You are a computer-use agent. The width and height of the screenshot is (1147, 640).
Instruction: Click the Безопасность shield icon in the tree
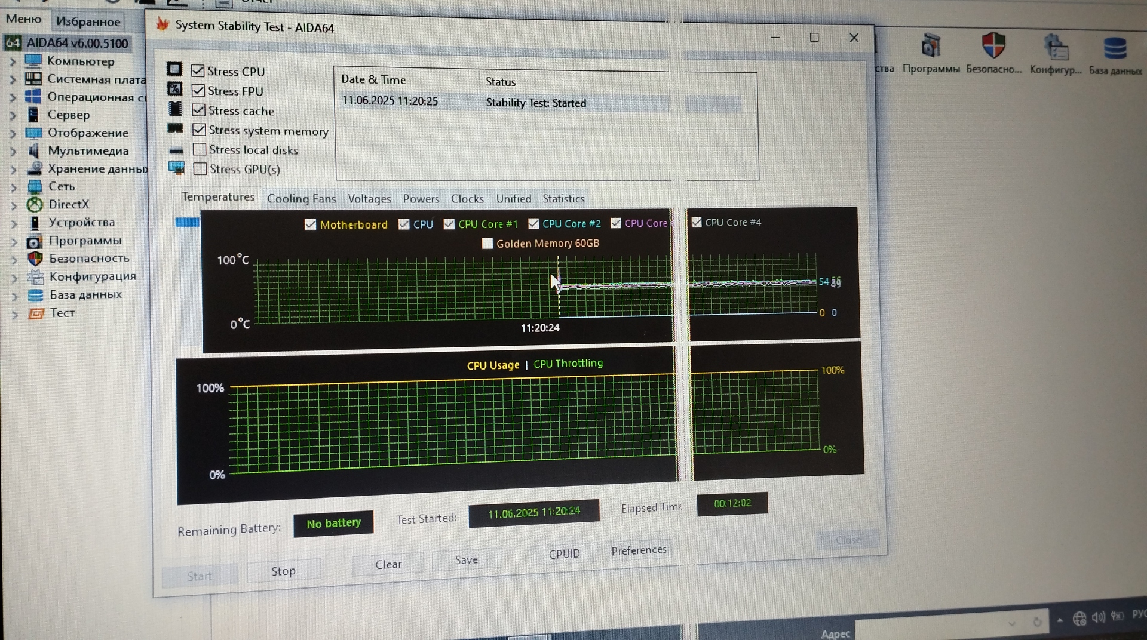[35, 259]
